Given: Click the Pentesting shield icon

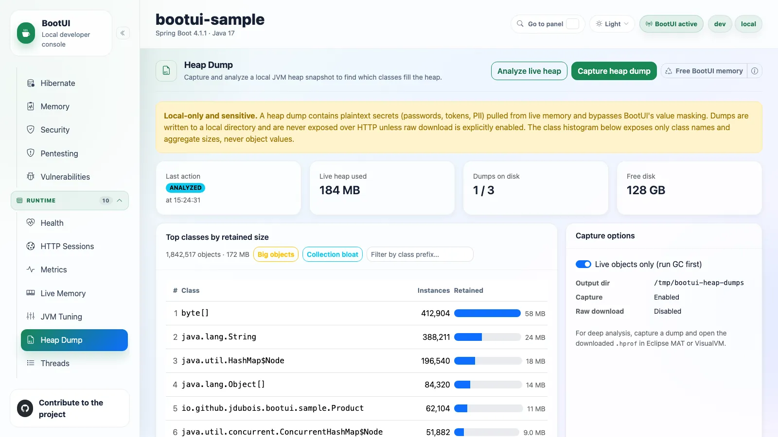Looking at the screenshot, I should pyautogui.click(x=31, y=153).
